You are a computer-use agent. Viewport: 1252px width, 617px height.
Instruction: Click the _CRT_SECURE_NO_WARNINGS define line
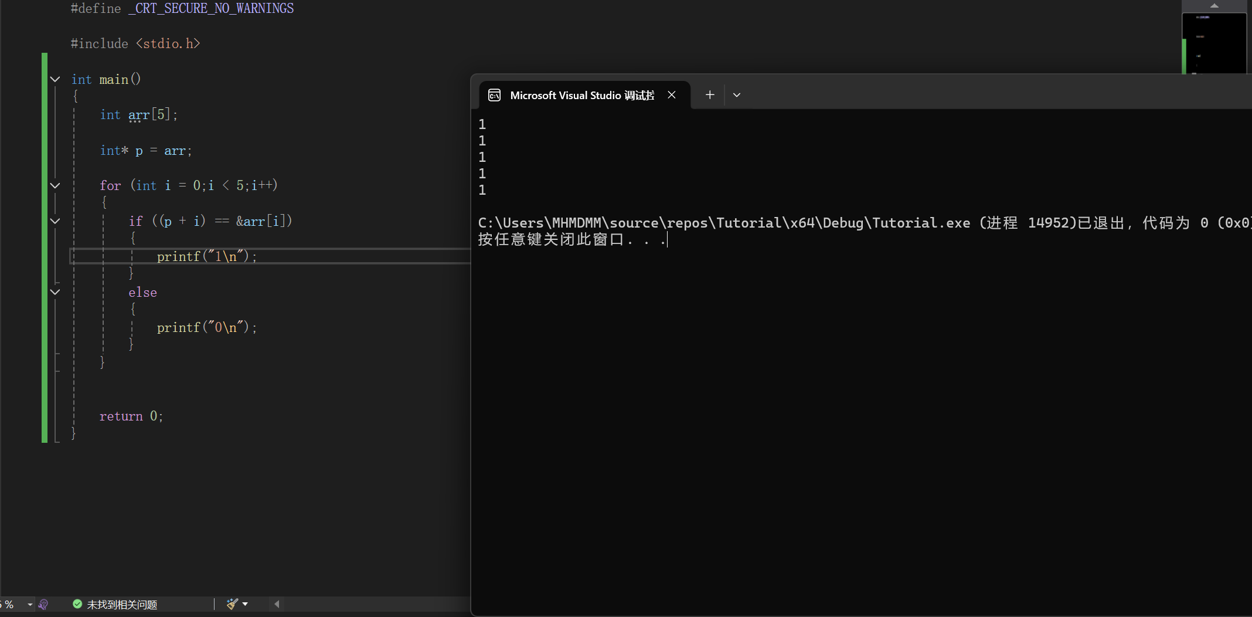tap(182, 8)
